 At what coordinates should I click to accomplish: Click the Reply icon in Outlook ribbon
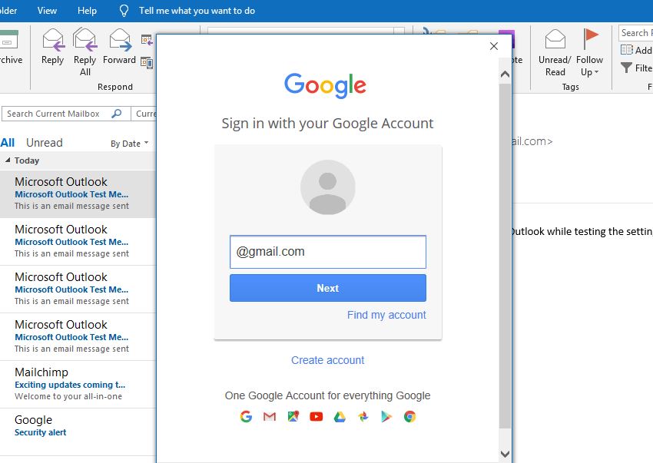tap(53, 40)
